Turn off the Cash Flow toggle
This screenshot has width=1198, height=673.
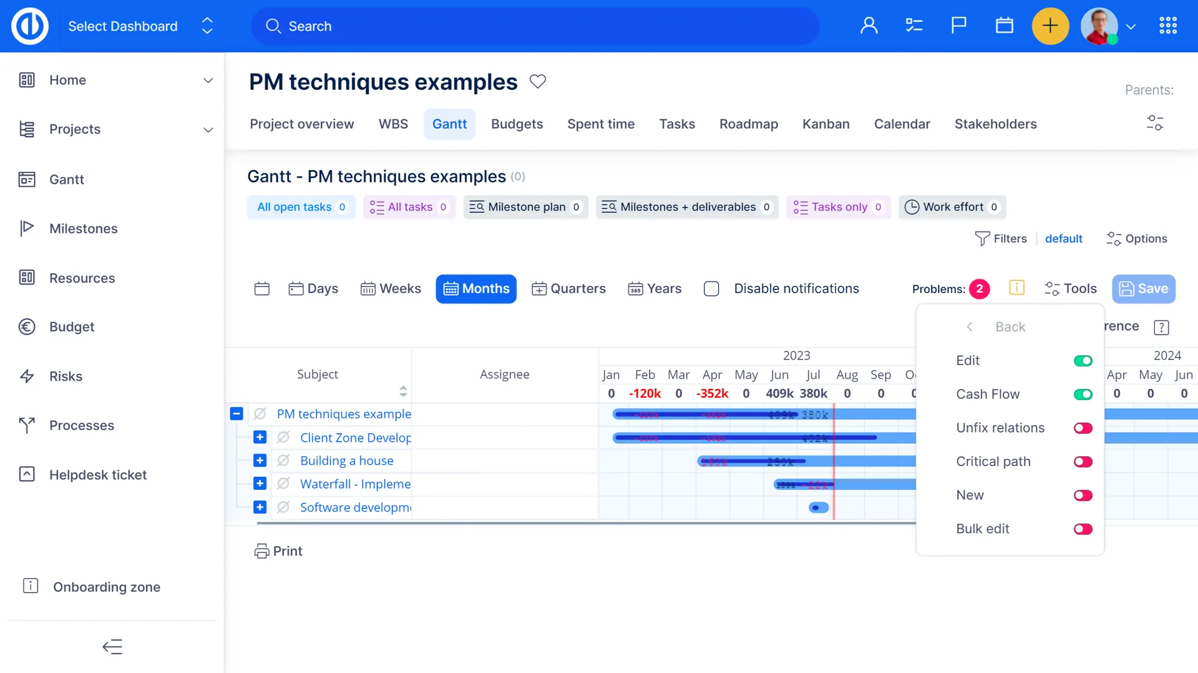1083,394
